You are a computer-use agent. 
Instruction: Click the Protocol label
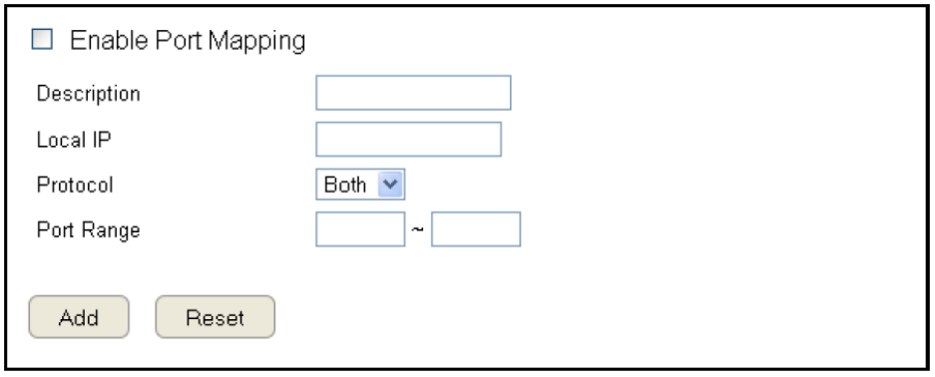click(x=75, y=186)
